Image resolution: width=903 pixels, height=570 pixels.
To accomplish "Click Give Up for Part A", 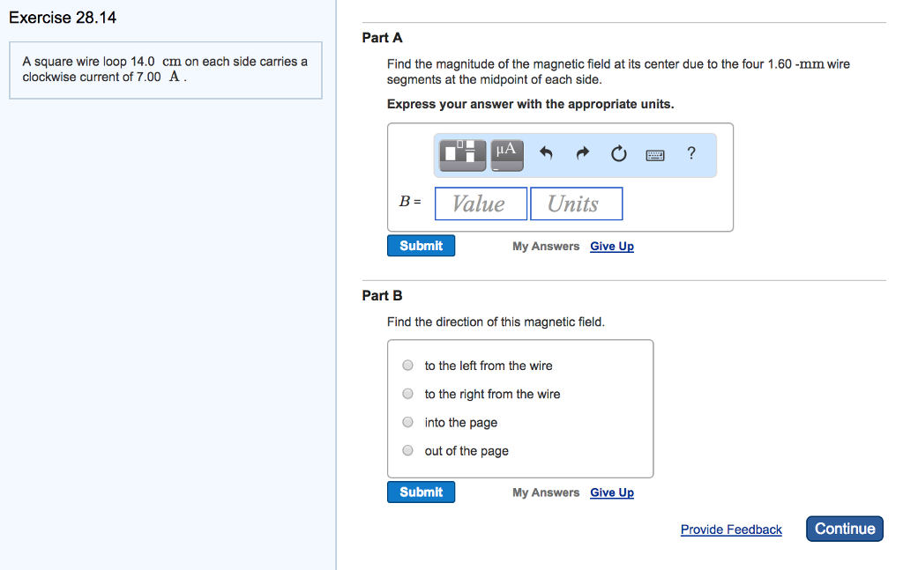I will [x=612, y=247].
